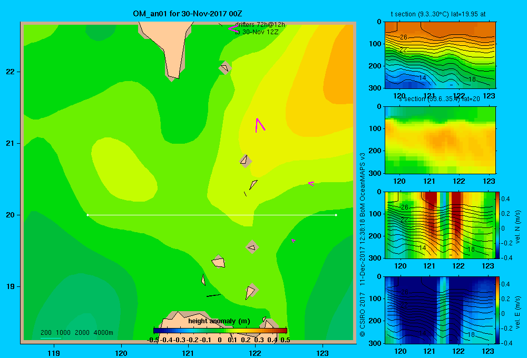Click longitude label 123 under the main map
The width and height of the screenshot is (527, 358).
coord(323,353)
